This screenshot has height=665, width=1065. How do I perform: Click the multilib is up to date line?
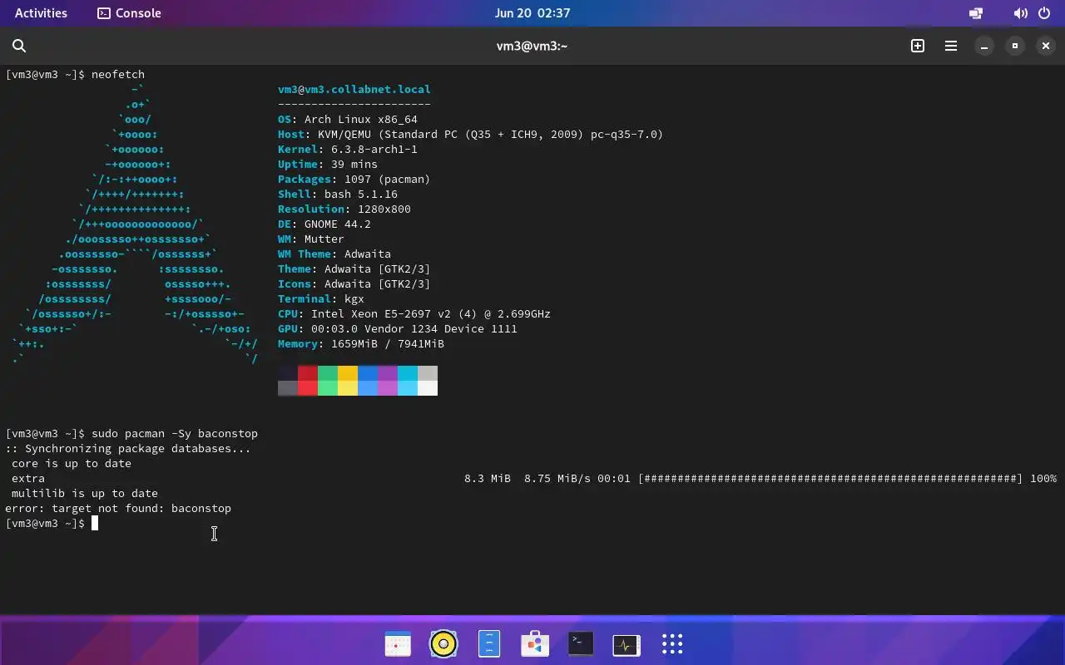point(85,494)
